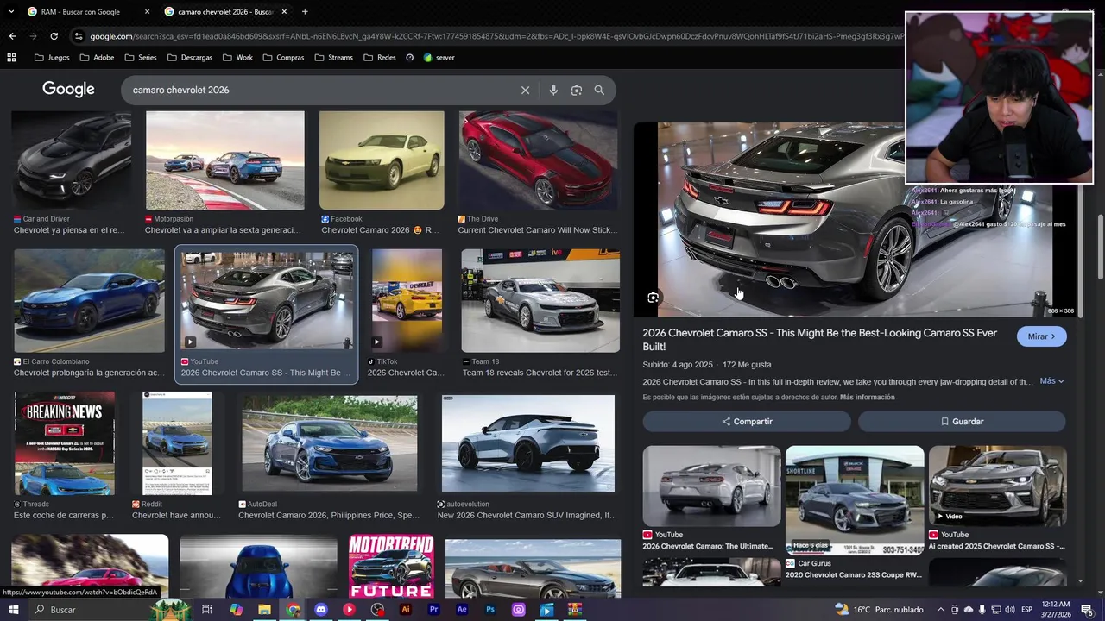Close the 'RAM - Buscar con Google' tab
The height and width of the screenshot is (621, 1105).
point(147,12)
